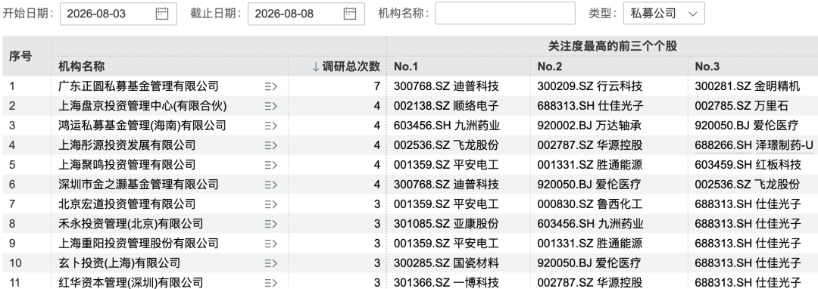Click detail list icon for 玄卜投资(上海)有限公司
This screenshot has width=818, height=289.
[270, 263]
